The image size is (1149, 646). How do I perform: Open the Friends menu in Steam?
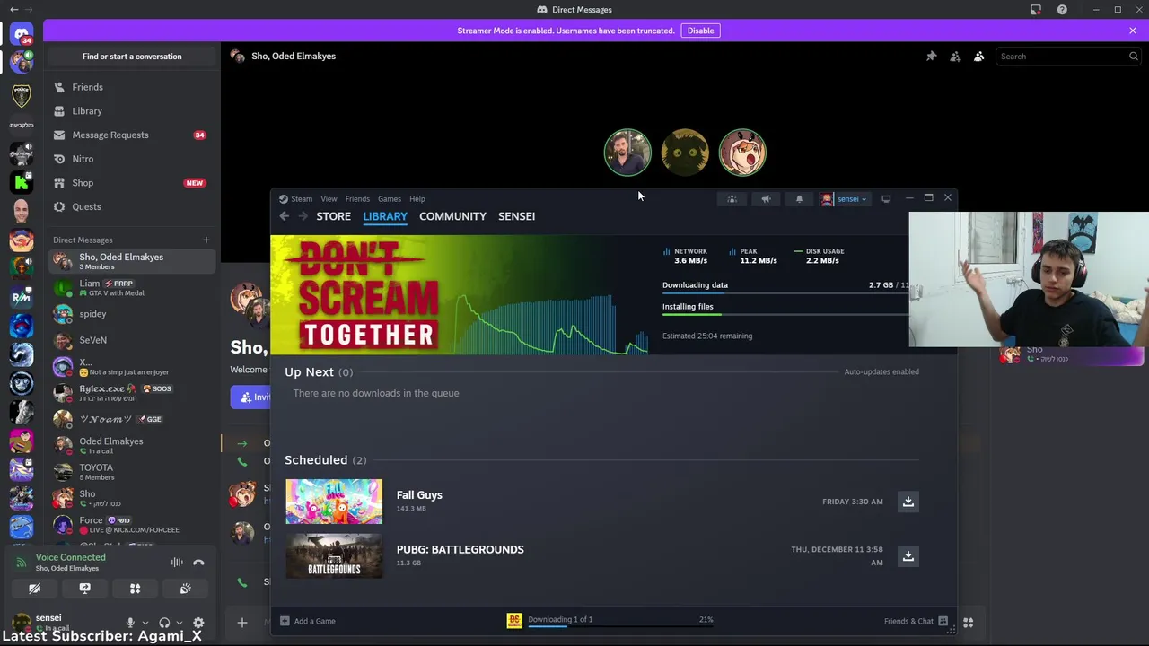pos(357,199)
